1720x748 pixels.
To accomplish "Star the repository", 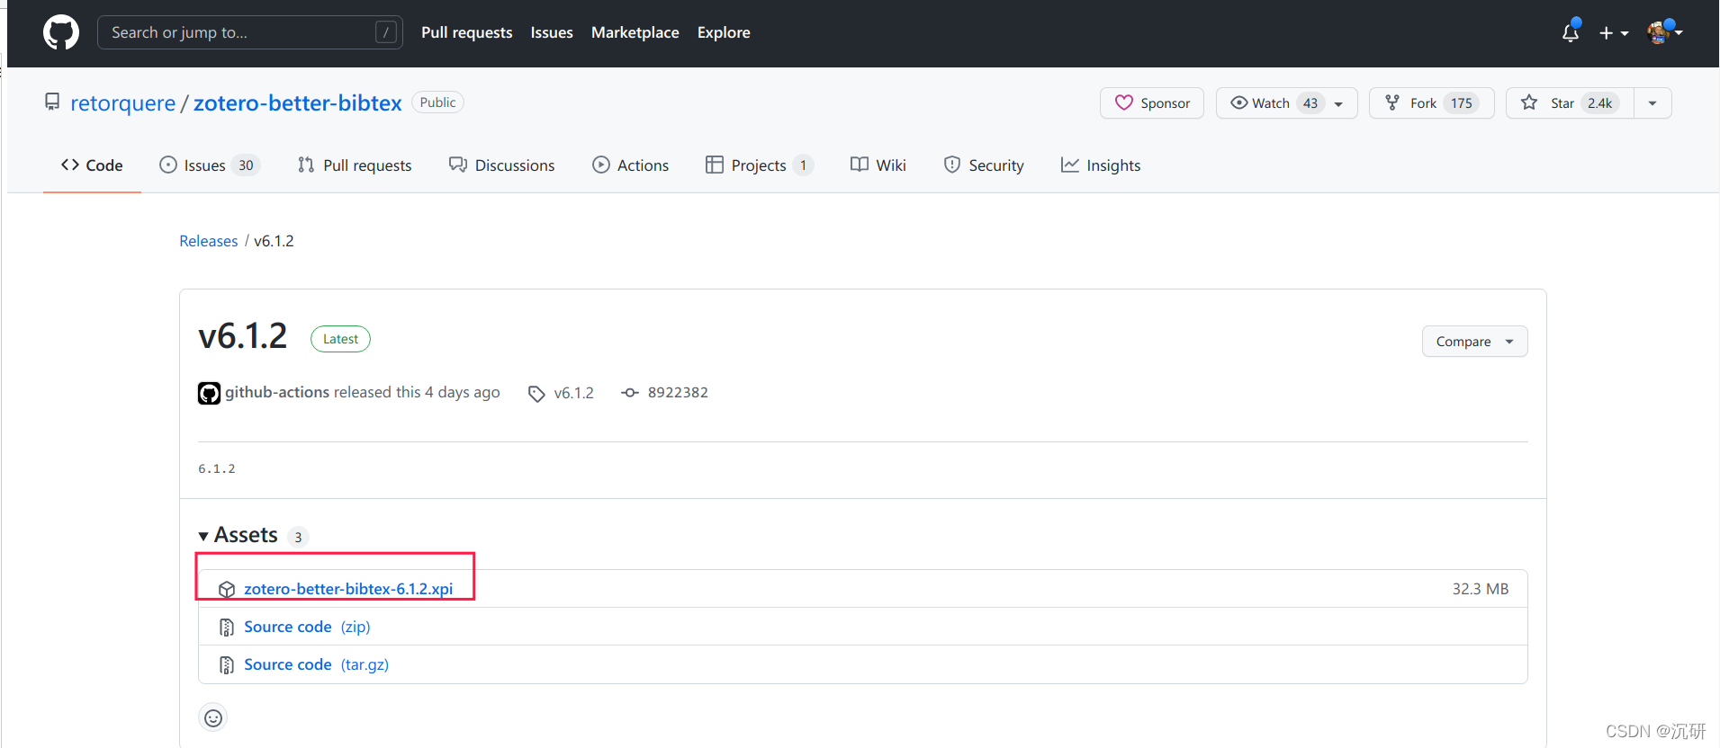I will 1570,103.
